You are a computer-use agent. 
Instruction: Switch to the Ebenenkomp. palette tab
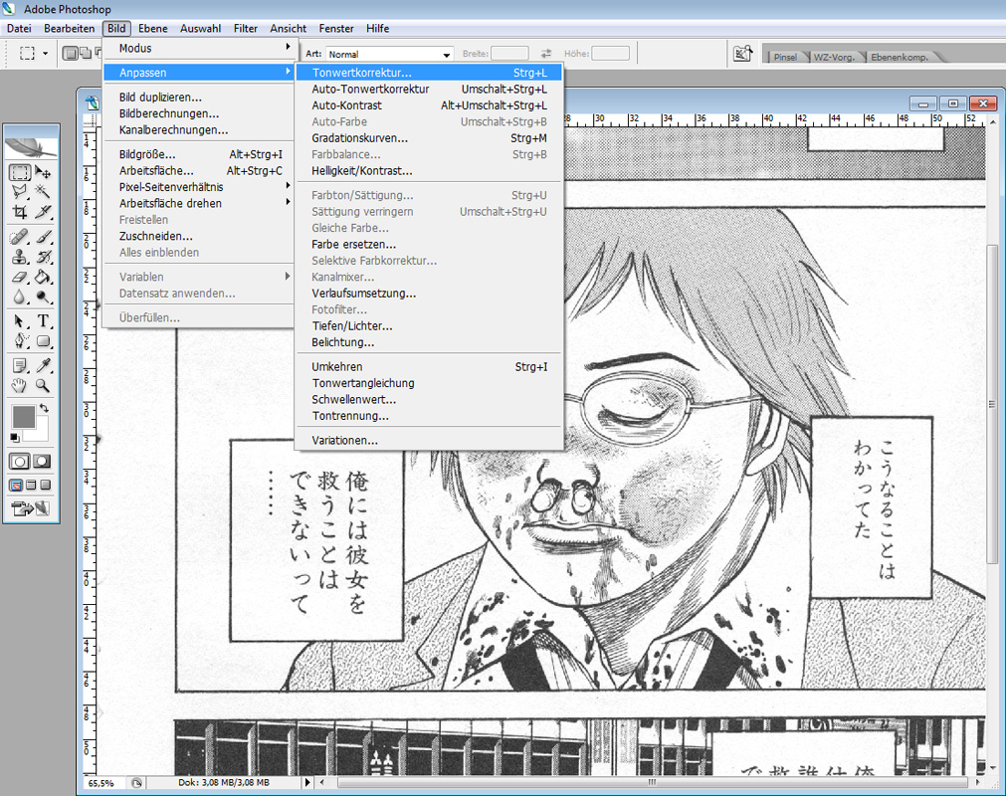(x=900, y=57)
